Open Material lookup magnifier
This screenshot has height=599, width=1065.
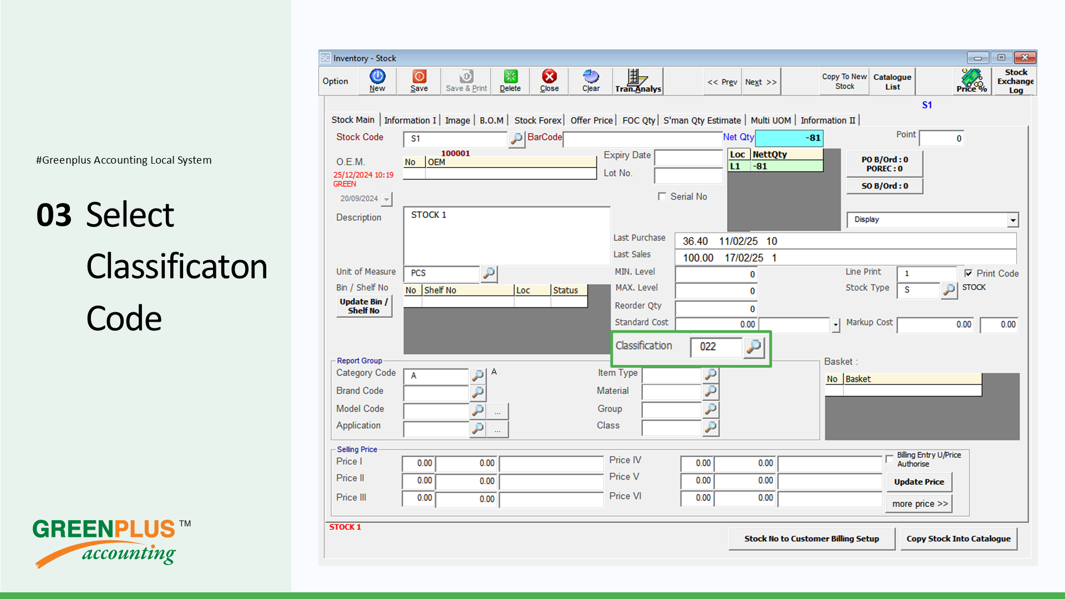click(711, 392)
